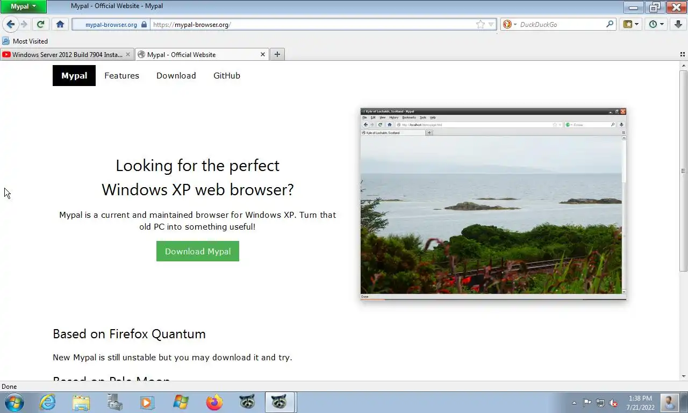Click the Windows flag taskbar icon
Image resolution: width=688 pixels, height=413 pixels.
click(x=181, y=402)
